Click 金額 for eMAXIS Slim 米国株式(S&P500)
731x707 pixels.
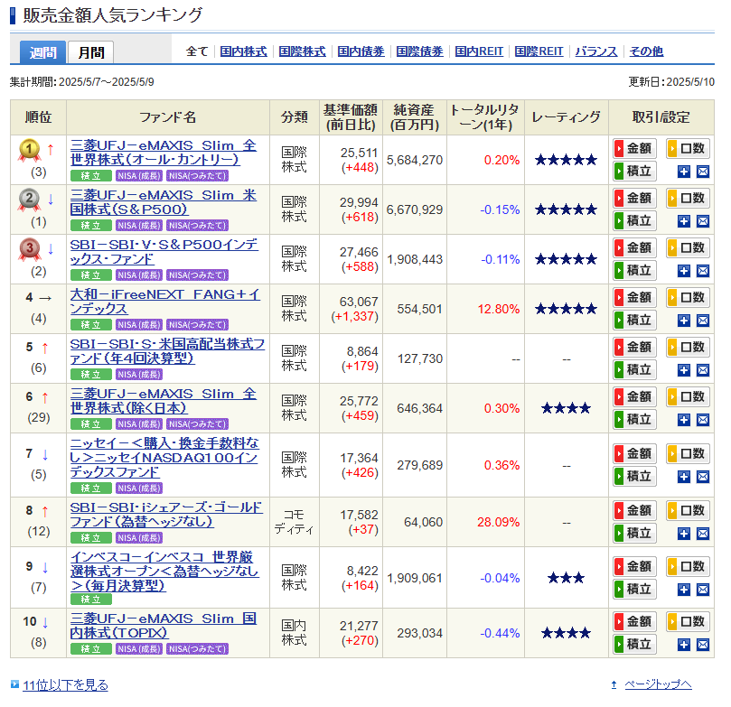pyautogui.click(x=634, y=199)
